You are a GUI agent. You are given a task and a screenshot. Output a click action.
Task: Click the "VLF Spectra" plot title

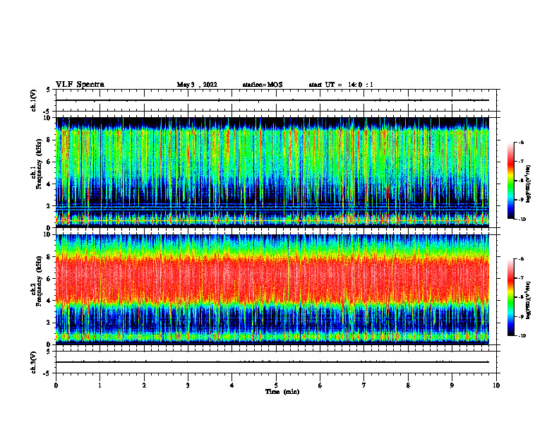coord(80,85)
